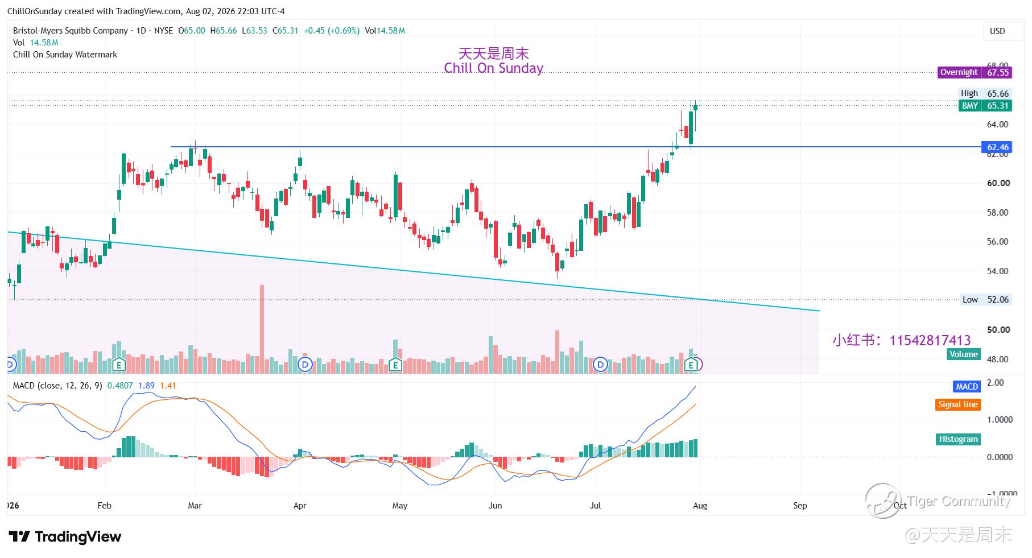
Task: Click the orange 1.41 signal value
Action: [x=168, y=386]
